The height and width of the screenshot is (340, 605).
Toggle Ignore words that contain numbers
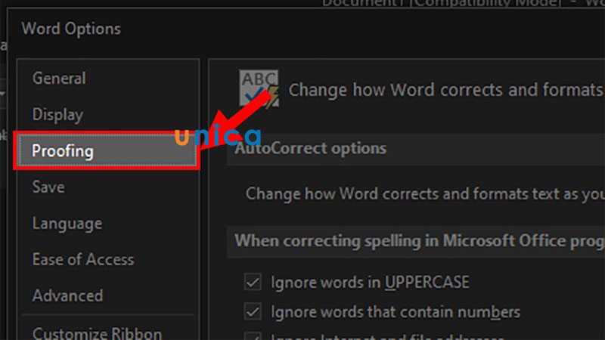tap(253, 311)
